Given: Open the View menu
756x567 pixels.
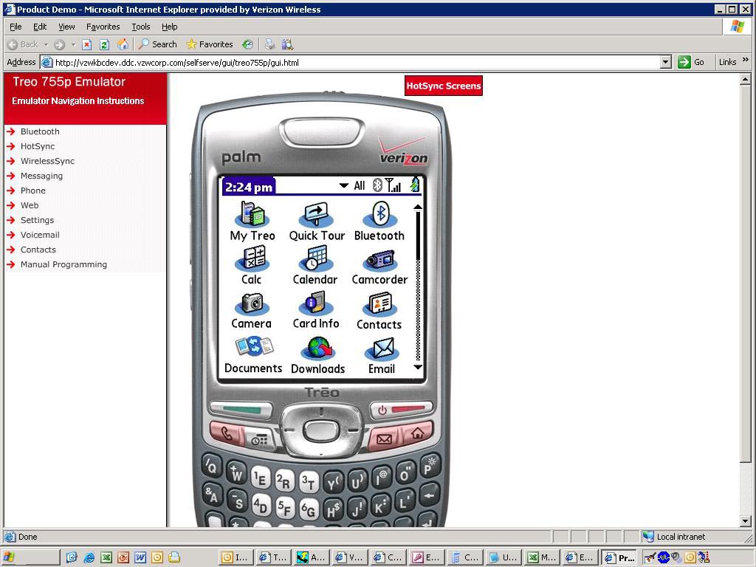Looking at the screenshot, I should click(x=66, y=27).
